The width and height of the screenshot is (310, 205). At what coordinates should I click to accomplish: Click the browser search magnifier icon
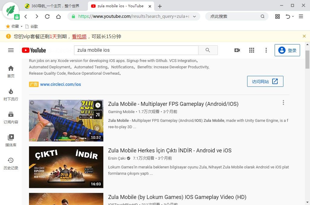(263, 16)
